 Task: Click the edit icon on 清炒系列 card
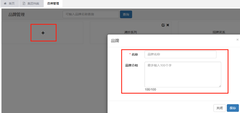pos(163,25)
